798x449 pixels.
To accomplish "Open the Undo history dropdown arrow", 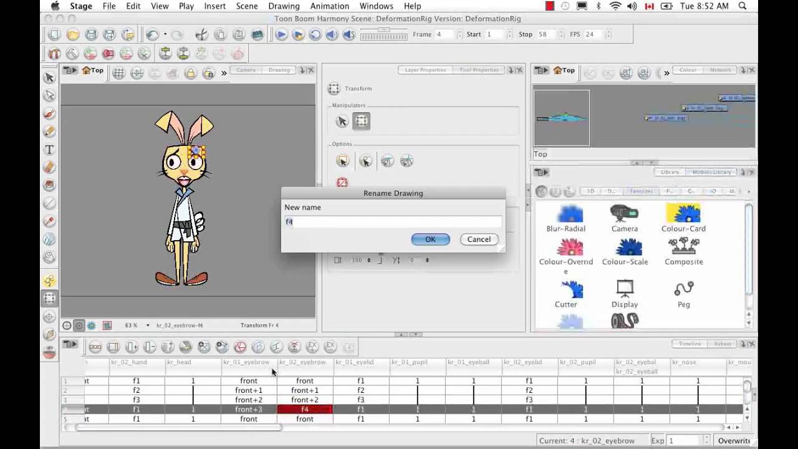I will pos(165,35).
